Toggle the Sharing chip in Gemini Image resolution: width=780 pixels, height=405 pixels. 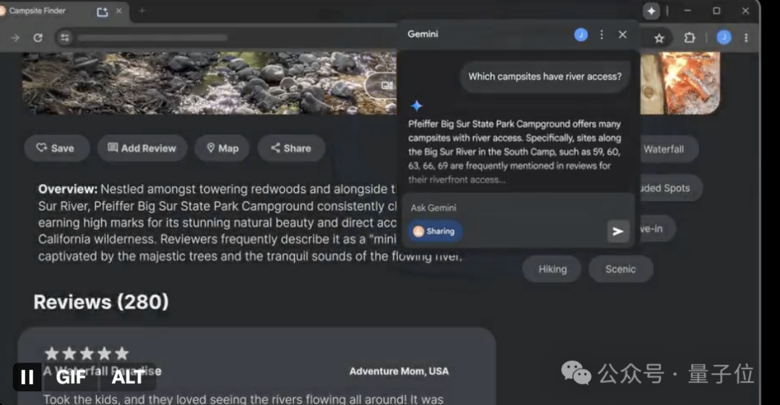coord(435,231)
